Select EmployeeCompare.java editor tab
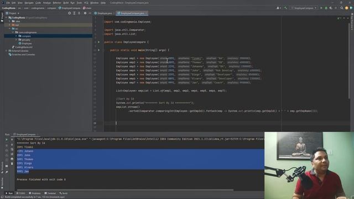Screen dimensions: 354x199 (132, 13)
